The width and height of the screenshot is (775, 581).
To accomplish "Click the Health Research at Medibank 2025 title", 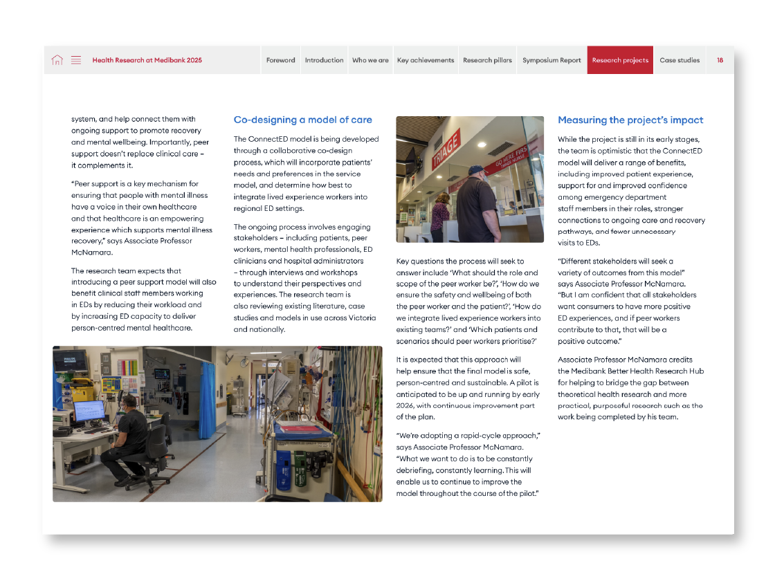I will pyautogui.click(x=147, y=60).
